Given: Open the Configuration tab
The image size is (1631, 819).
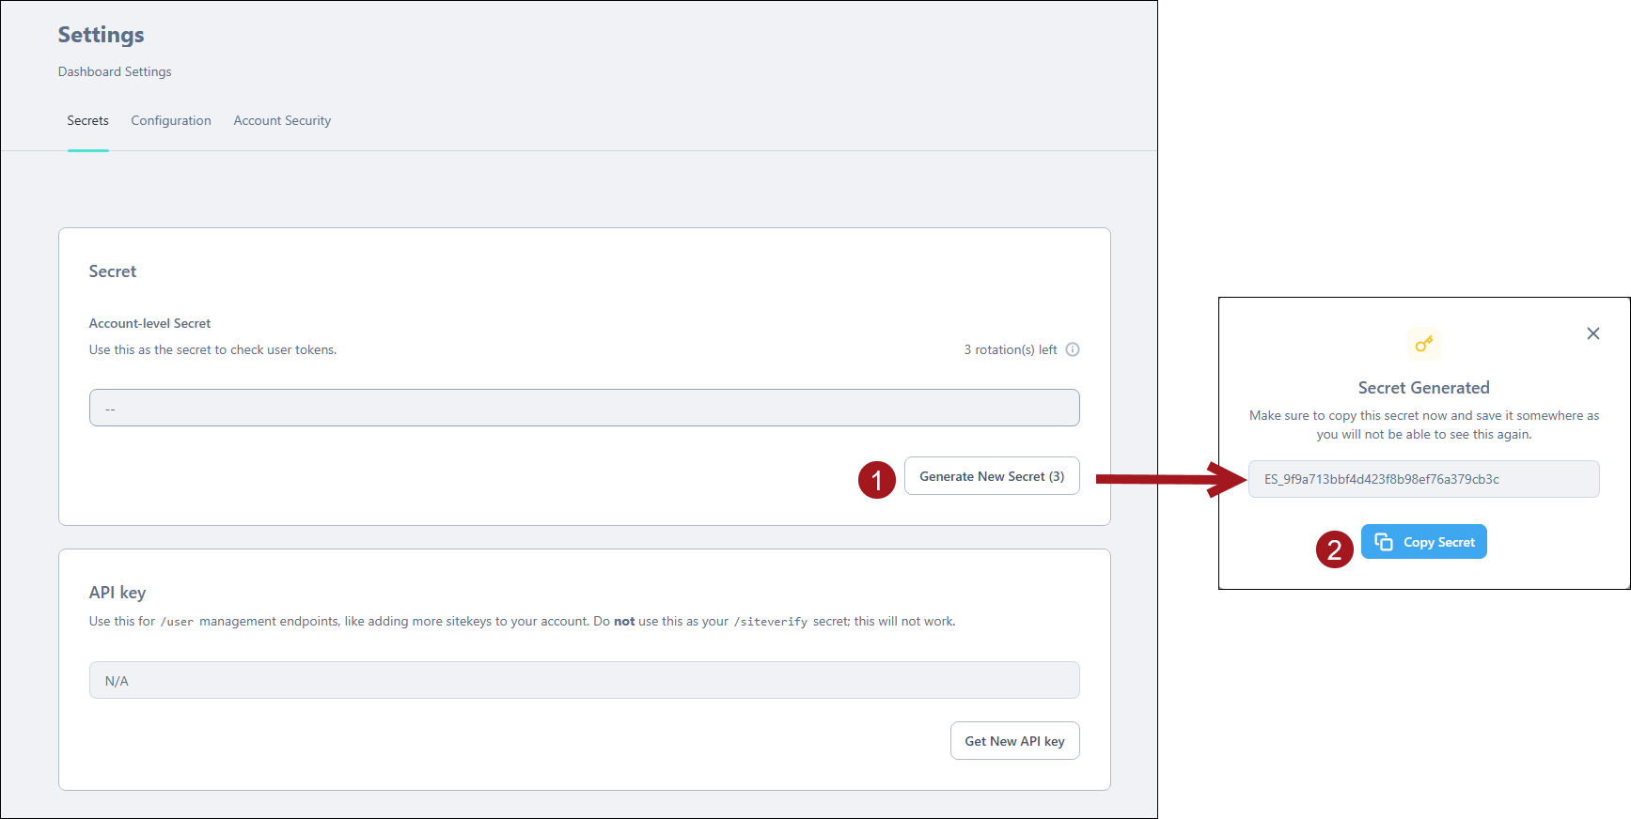Looking at the screenshot, I should pos(171,120).
